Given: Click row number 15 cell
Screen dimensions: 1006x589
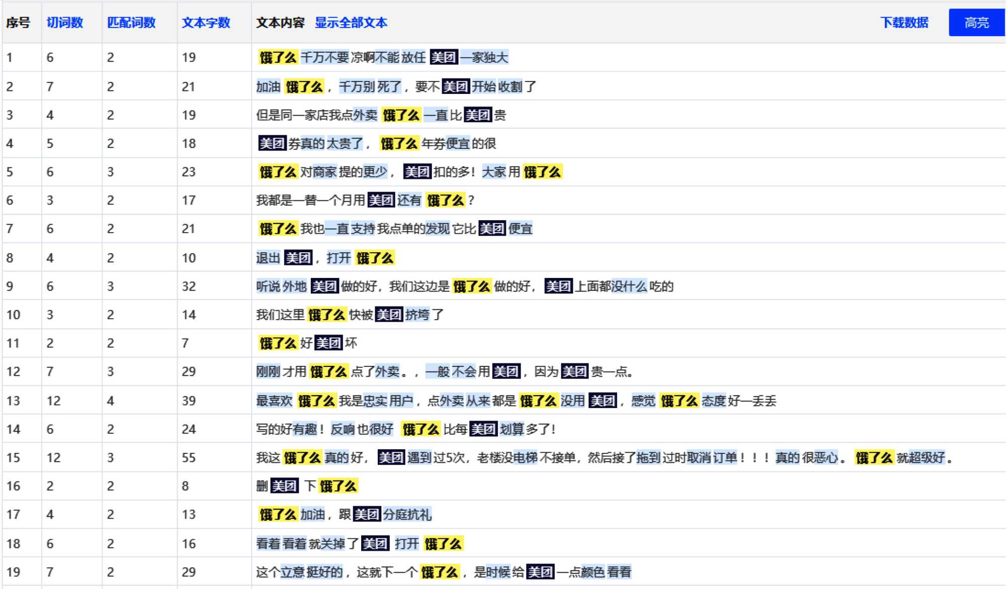Looking at the screenshot, I should coord(14,458).
